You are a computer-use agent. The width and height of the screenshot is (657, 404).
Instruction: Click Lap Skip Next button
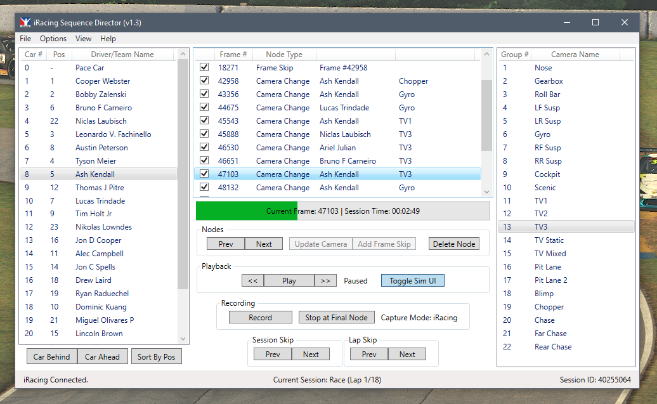pos(407,354)
